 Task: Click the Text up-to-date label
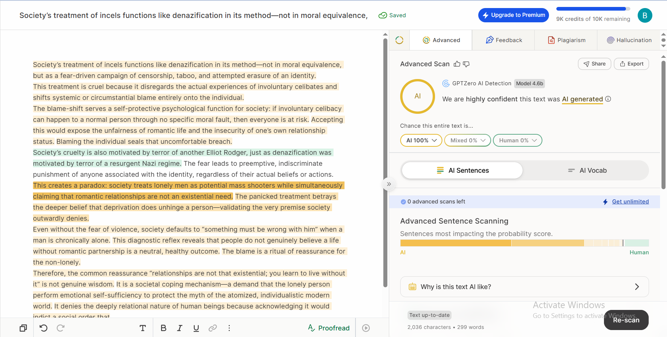pos(430,315)
